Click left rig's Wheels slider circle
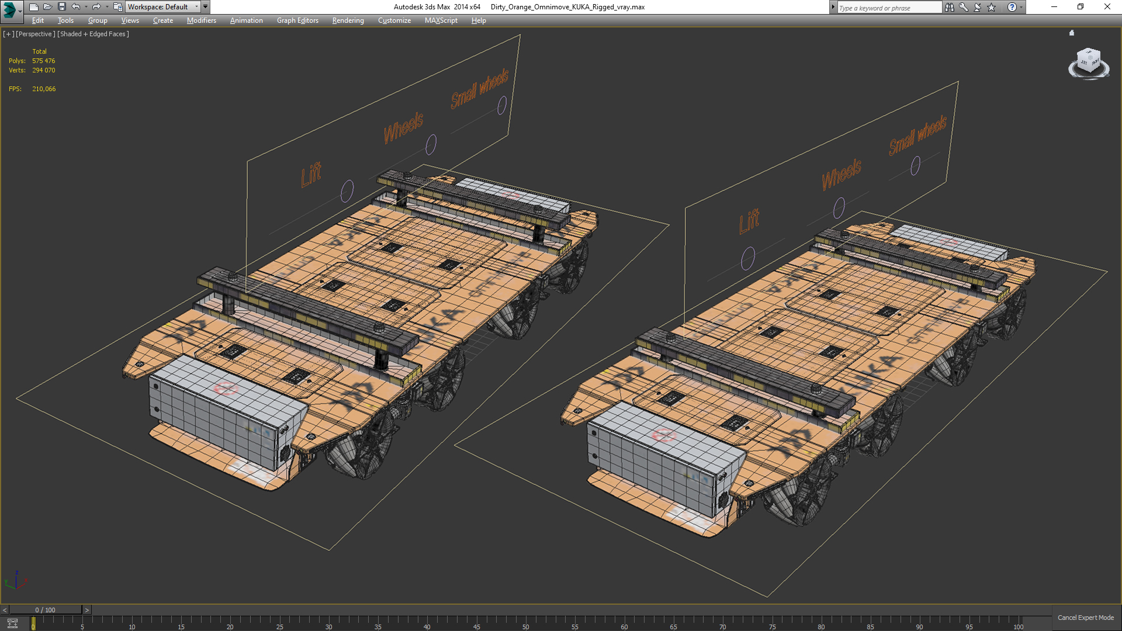Screen dimensions: 1122x631 click(x=431, y=144)
